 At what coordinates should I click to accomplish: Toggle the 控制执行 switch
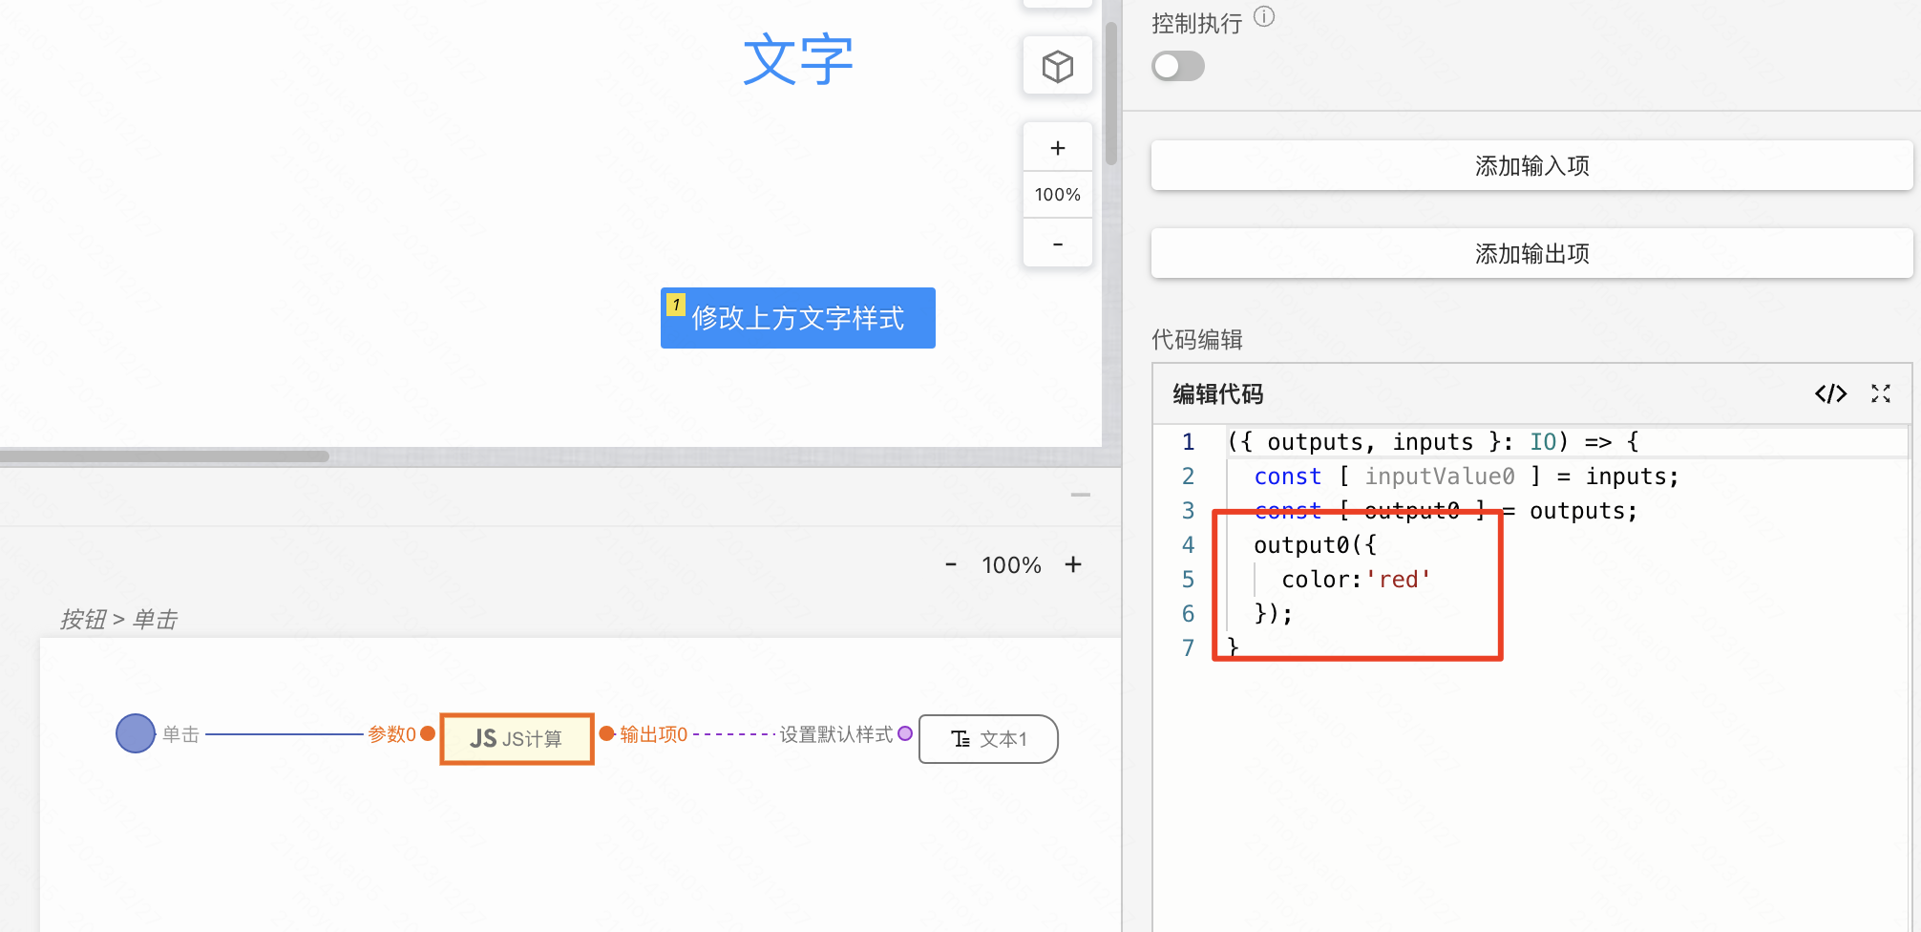(x=1177, y=66)
